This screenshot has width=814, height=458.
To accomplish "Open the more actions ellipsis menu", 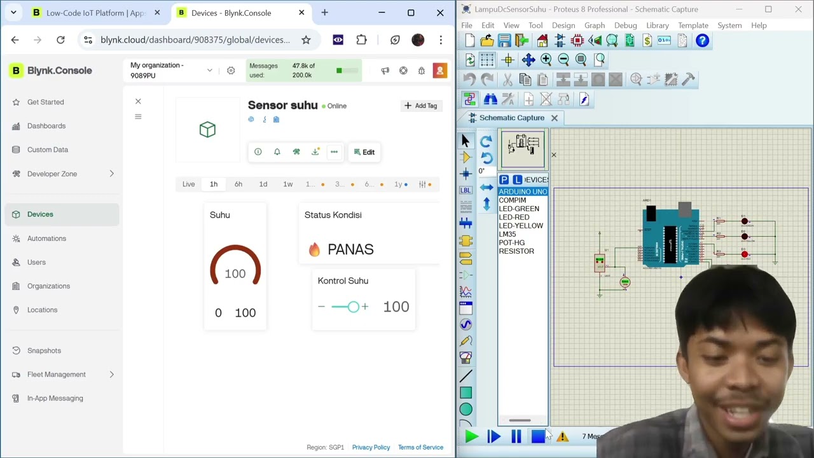I will tap(334, 152).
